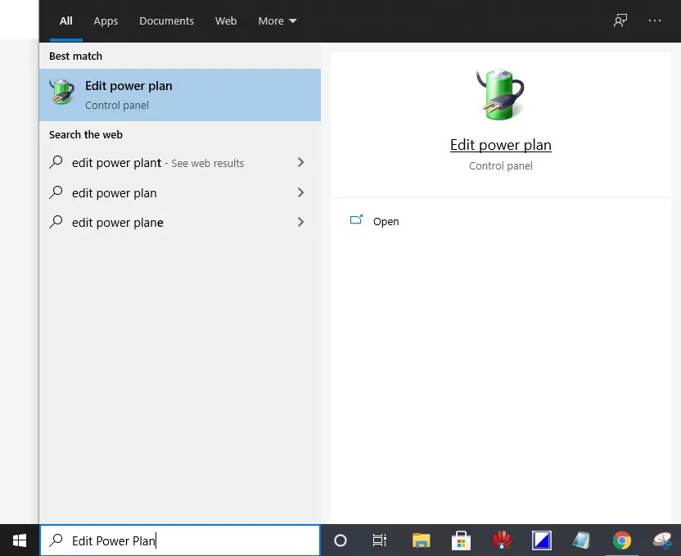Open the ellipsis options menu
This screenshot has width=681, height=556.
(x=654, y=20)
